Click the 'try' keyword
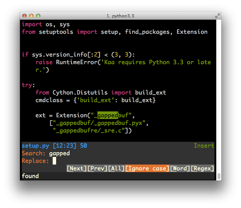 (x=27, y=85)
